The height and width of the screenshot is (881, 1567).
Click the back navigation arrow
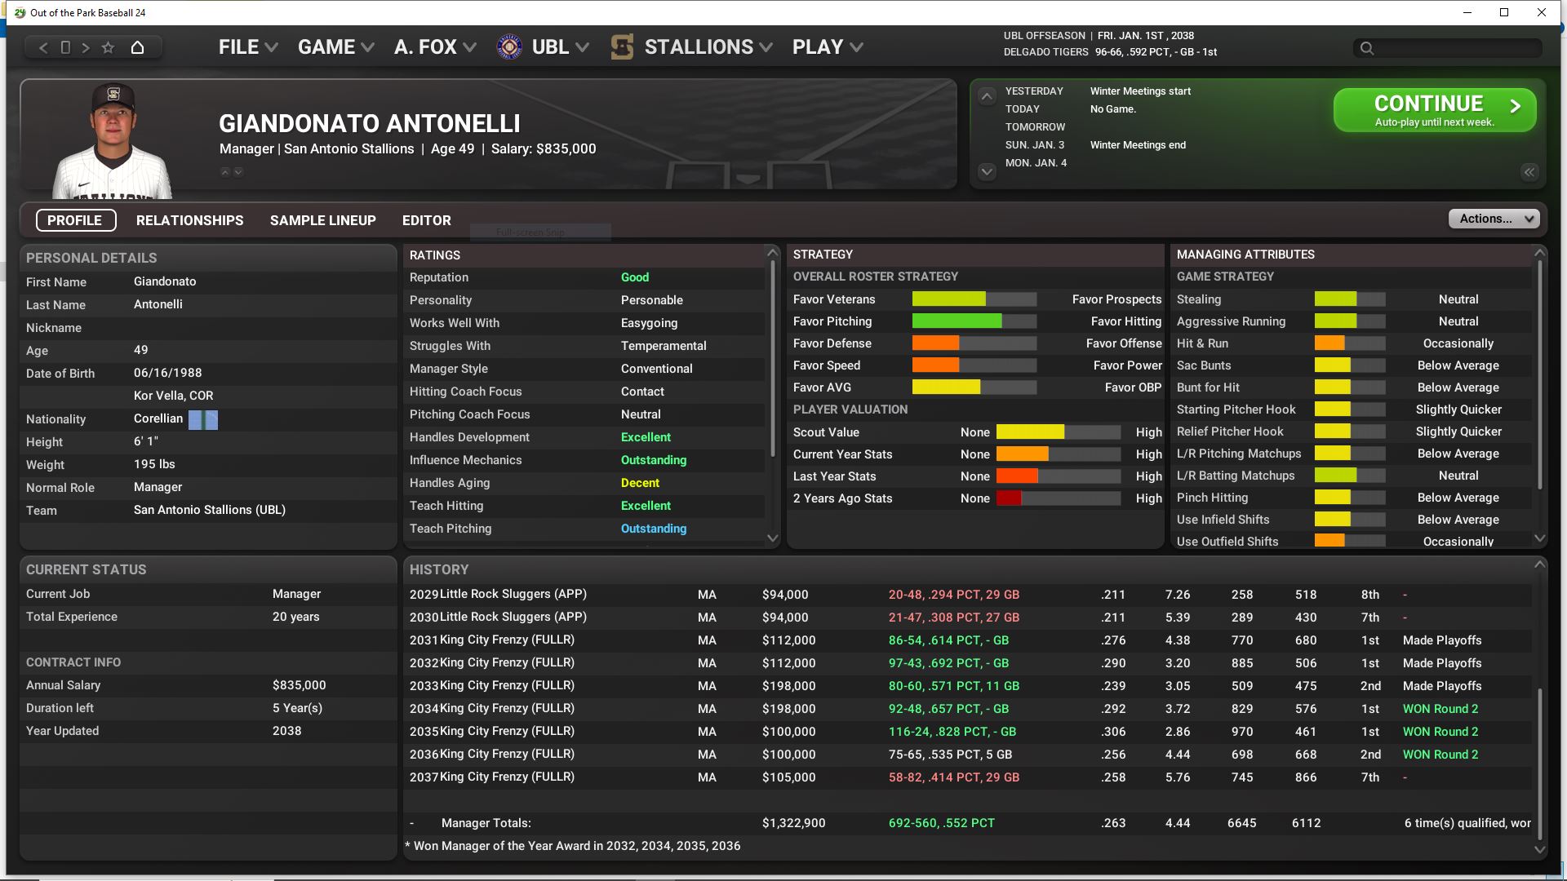[43, 47]
